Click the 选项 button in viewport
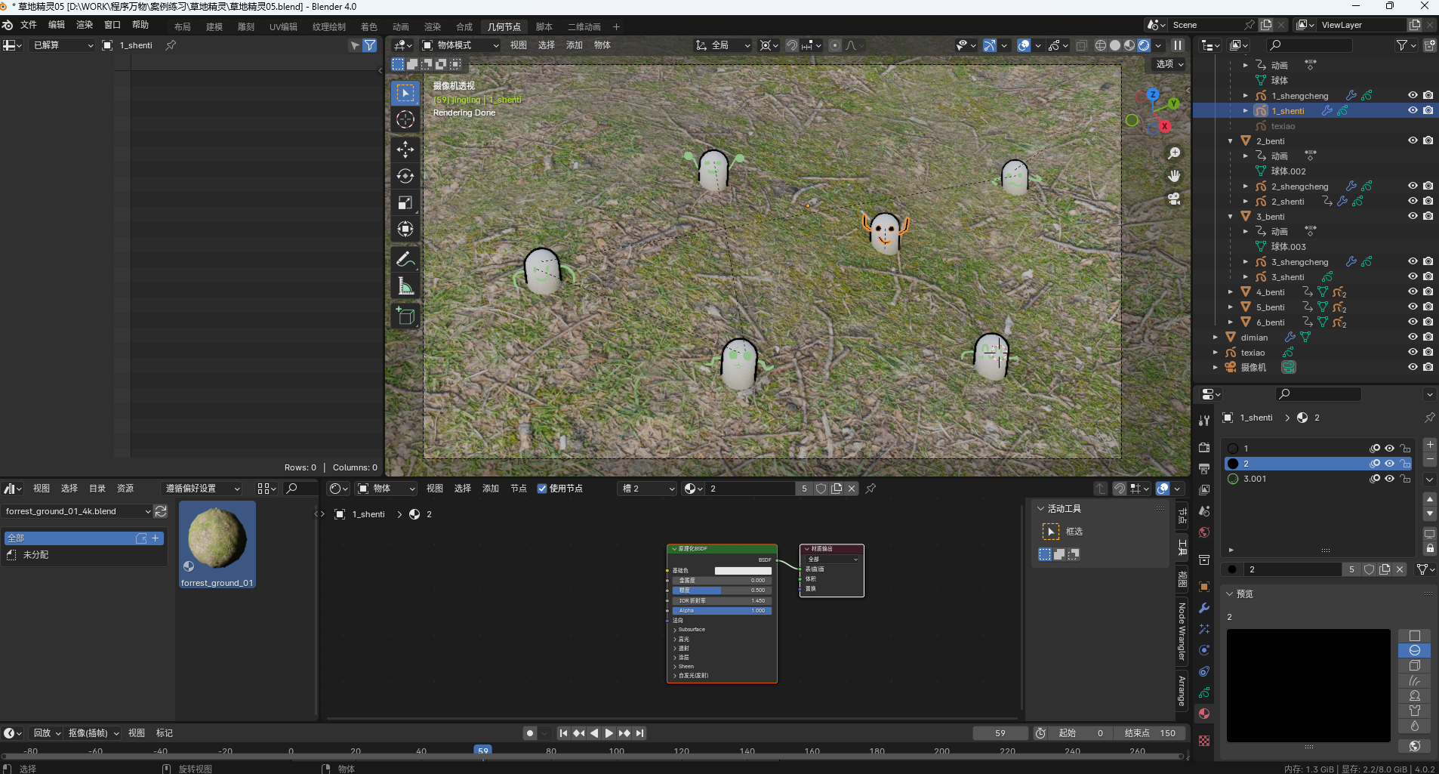 [x=1170, y=64]
